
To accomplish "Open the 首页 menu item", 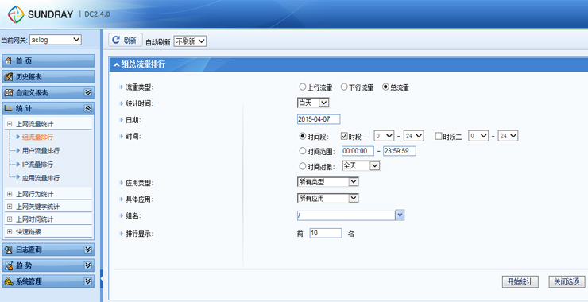I will point(48,60).
